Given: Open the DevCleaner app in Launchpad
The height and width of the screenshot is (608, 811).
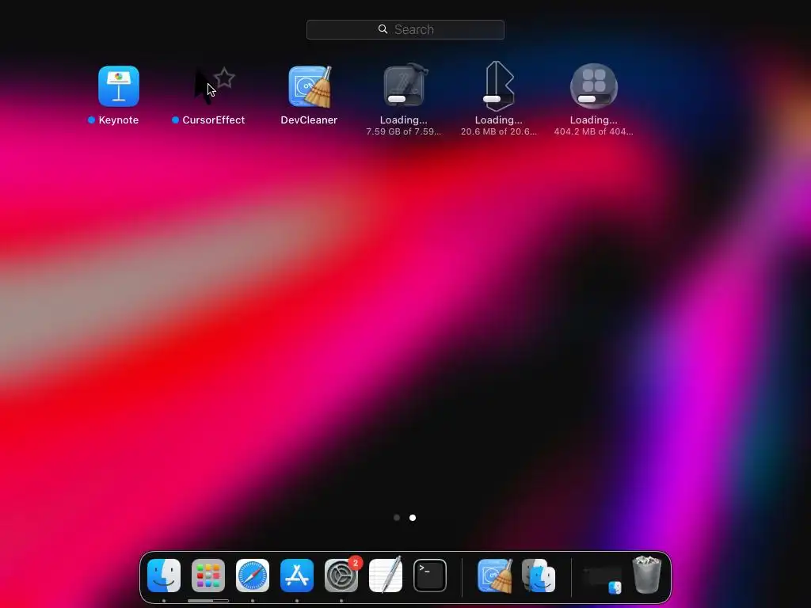Looking at the screenshot, I should tap(310, 85).
